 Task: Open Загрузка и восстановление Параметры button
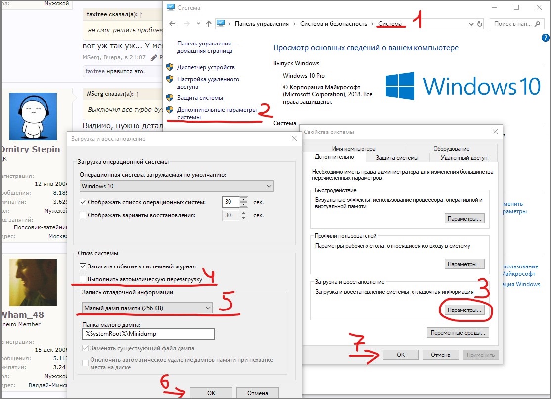(464, 310)
